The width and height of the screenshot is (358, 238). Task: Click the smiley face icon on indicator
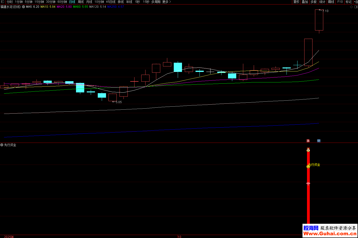tap(308, 166)
